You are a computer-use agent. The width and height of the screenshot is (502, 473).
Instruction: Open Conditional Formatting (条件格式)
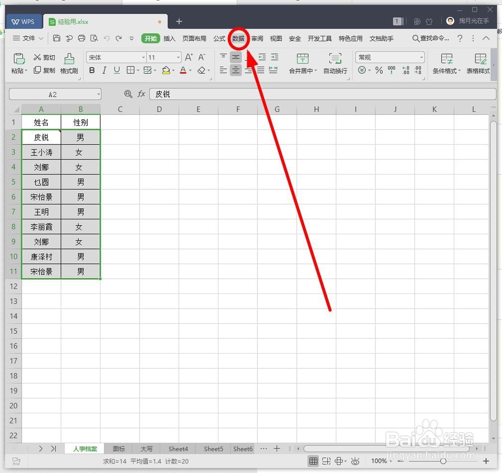pyautogui.click(x=446, y=64)
